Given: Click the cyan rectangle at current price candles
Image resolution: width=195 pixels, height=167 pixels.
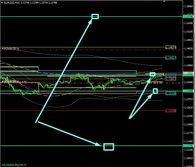Looking at the screenshot, I should [152, 74].
